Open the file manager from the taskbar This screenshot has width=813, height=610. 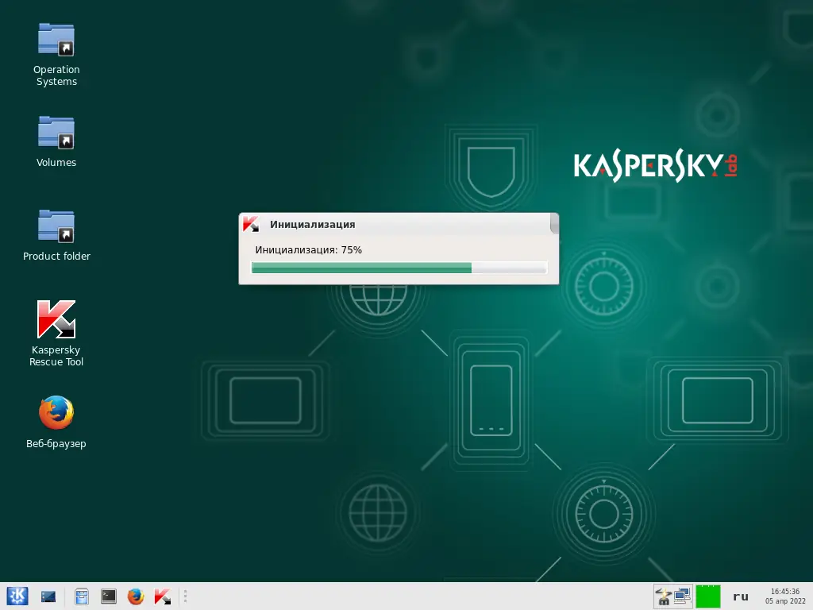point(81,596)
